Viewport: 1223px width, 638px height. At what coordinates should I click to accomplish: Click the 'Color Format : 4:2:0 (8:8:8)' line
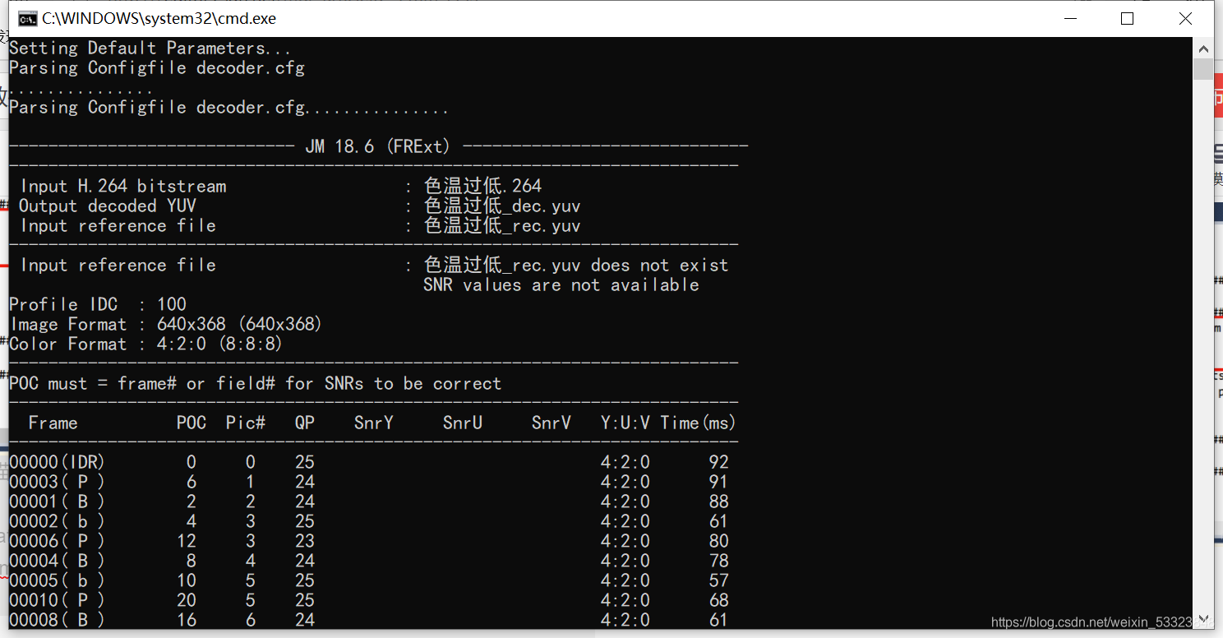(146, 344)
